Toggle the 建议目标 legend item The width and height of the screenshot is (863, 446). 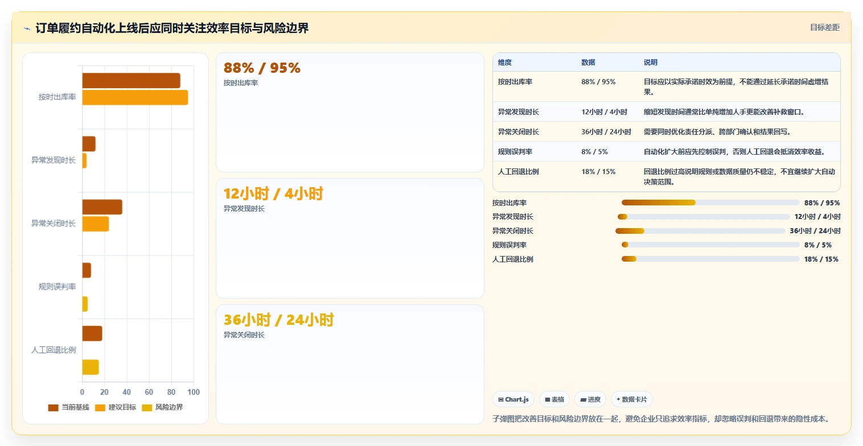[x=116, y=407]
